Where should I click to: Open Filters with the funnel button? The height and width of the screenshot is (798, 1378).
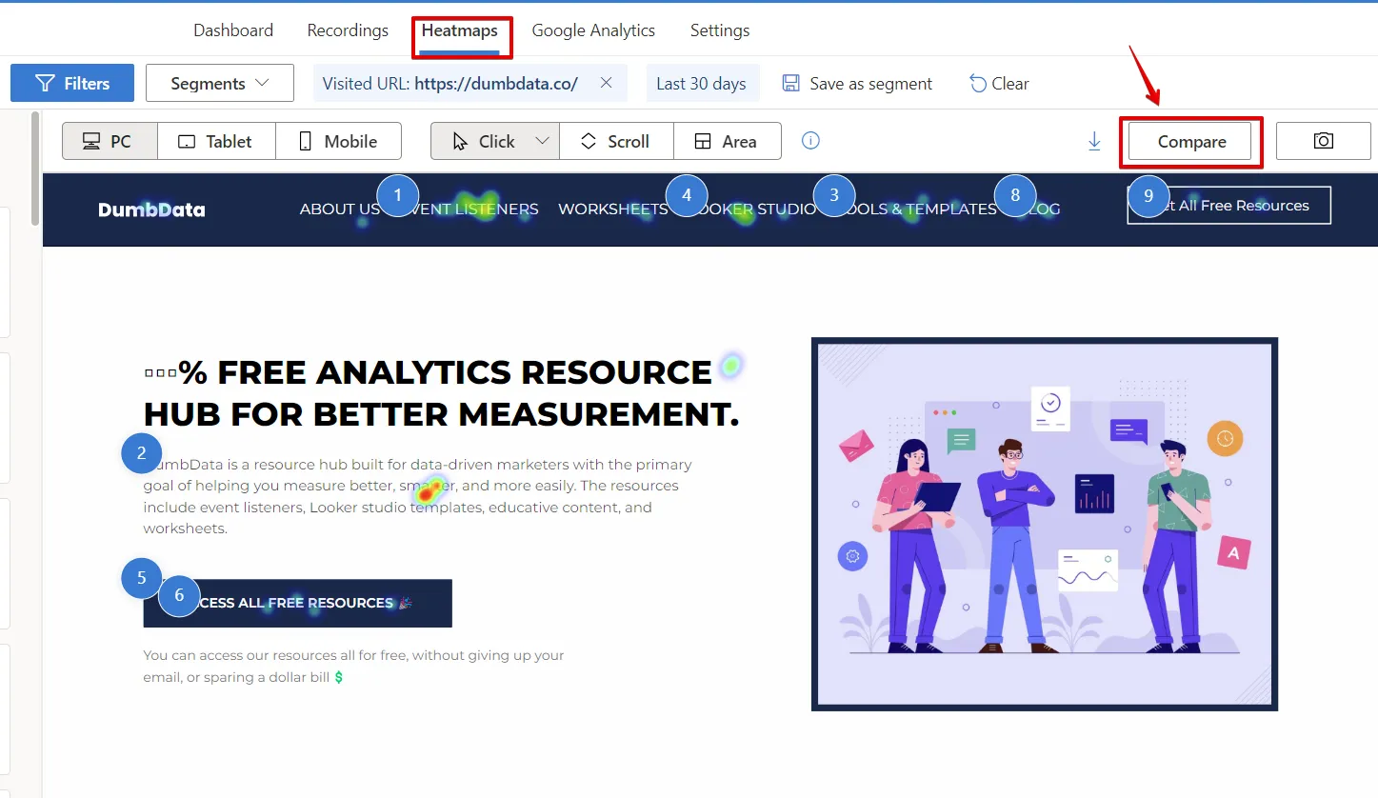(72, 83)
